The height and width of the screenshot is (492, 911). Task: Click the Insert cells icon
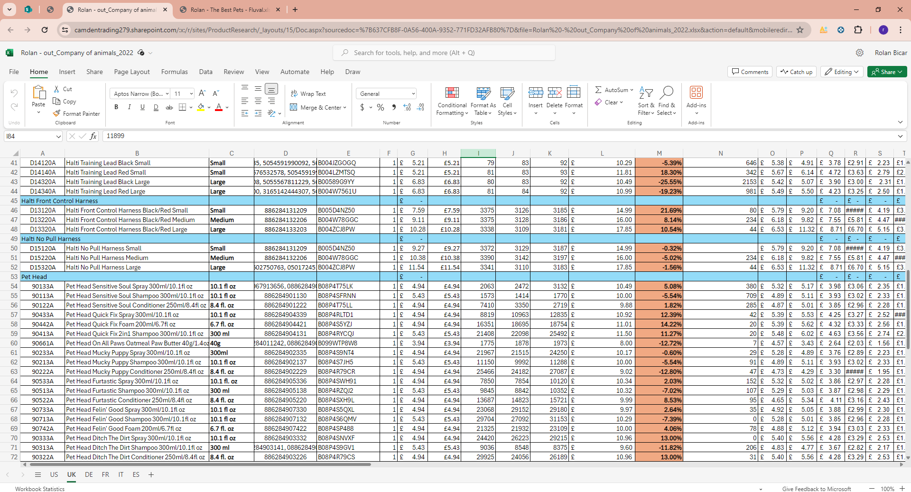535,93
